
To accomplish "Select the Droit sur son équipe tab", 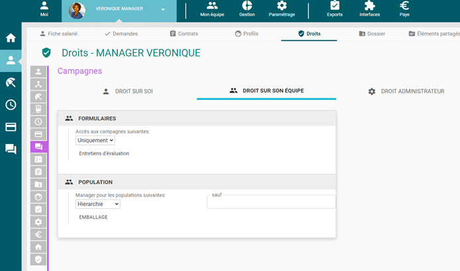I will [266, 91].
